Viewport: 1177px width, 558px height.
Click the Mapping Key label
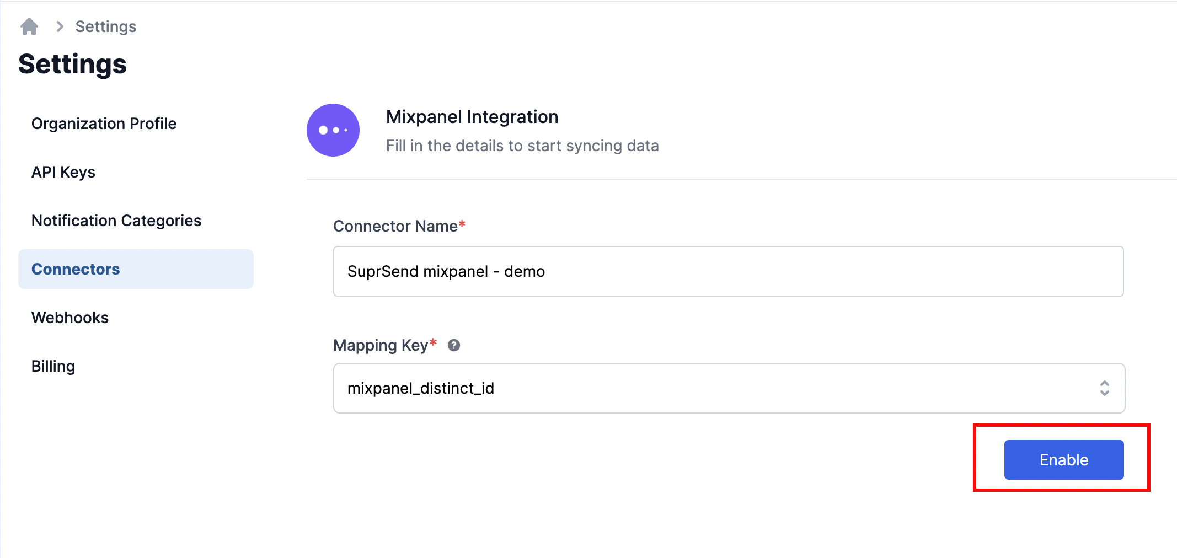click(385, 345)
